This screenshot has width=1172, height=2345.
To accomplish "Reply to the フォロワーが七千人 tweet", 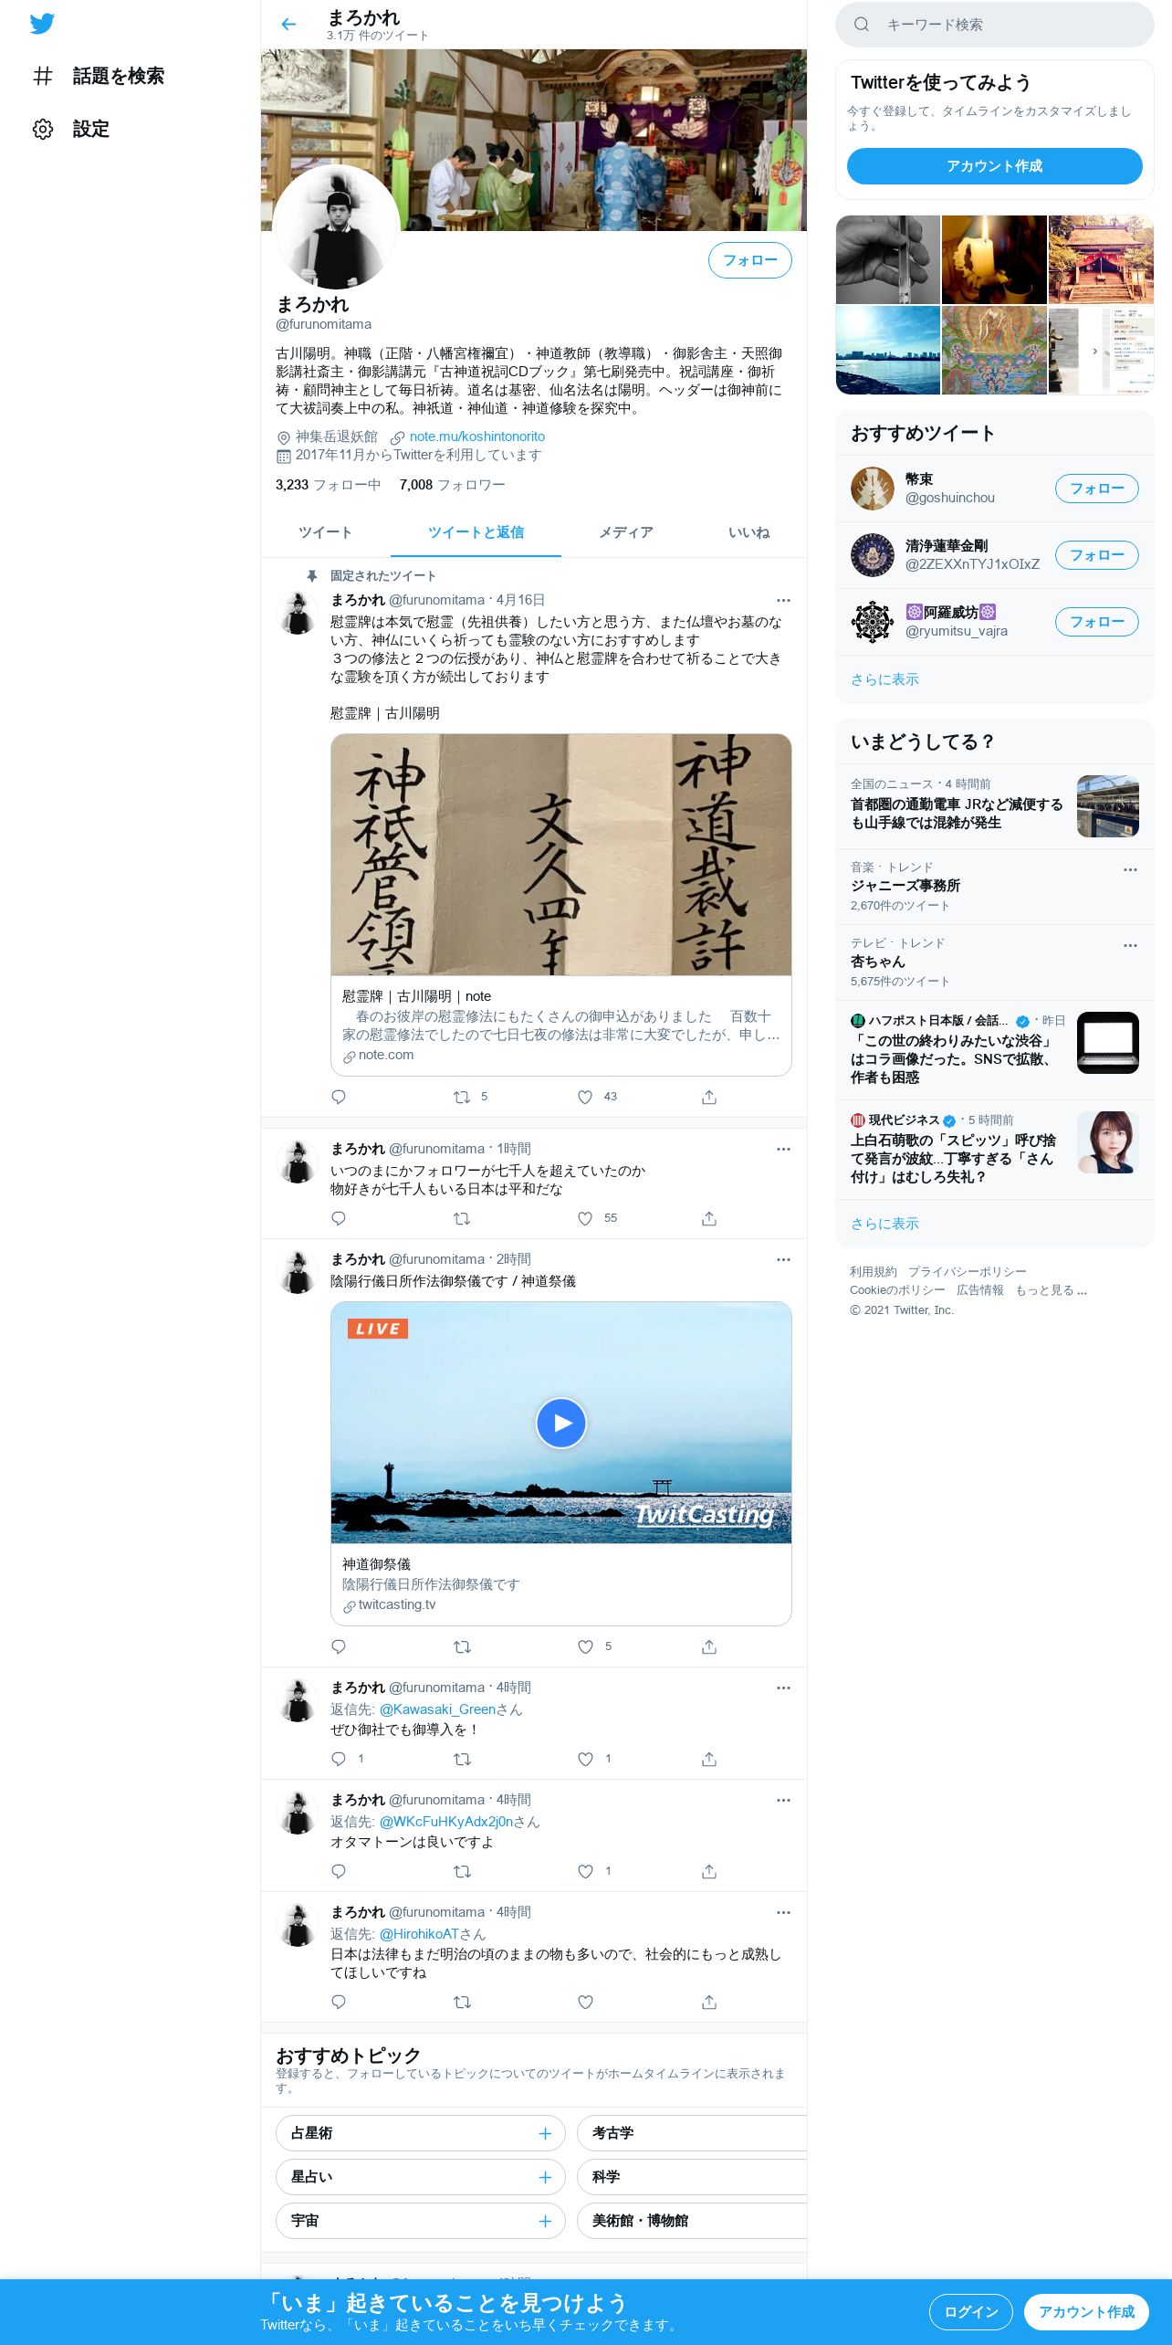I will (339, 1218).
